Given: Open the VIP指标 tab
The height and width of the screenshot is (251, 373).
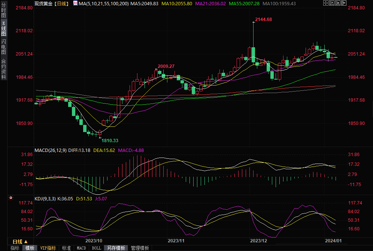Looking at the screenshot, I should [48, 248].
